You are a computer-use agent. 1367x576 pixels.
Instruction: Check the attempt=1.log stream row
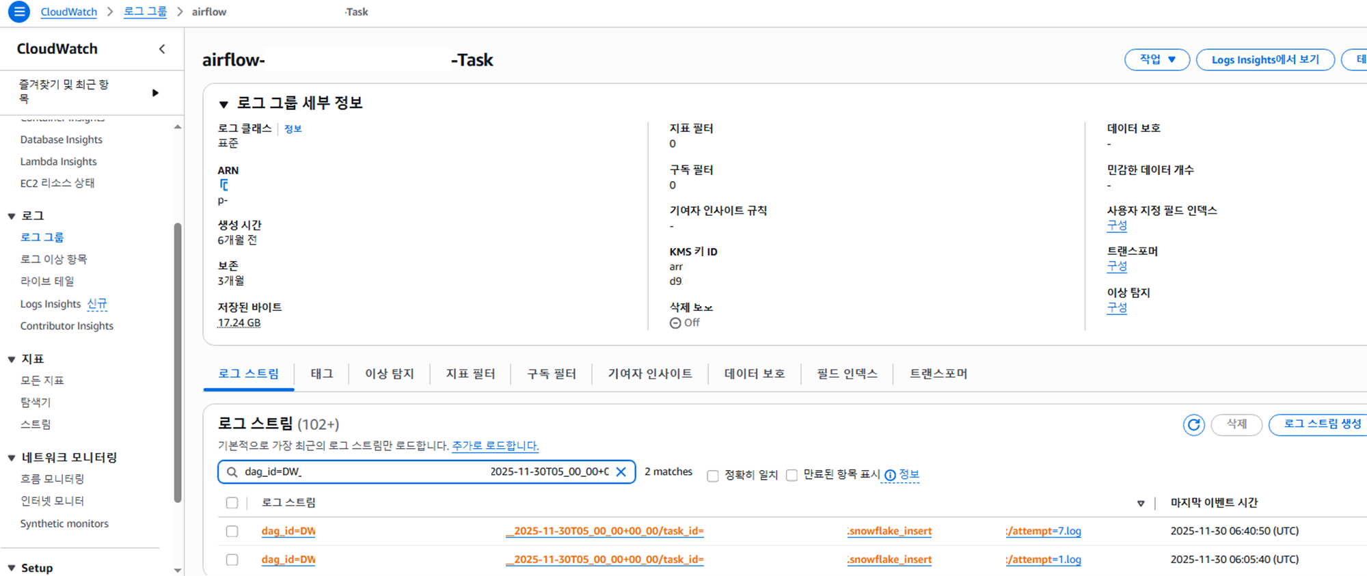click(232, 560)
